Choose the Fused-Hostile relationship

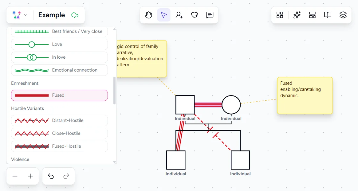click(59, 146)
